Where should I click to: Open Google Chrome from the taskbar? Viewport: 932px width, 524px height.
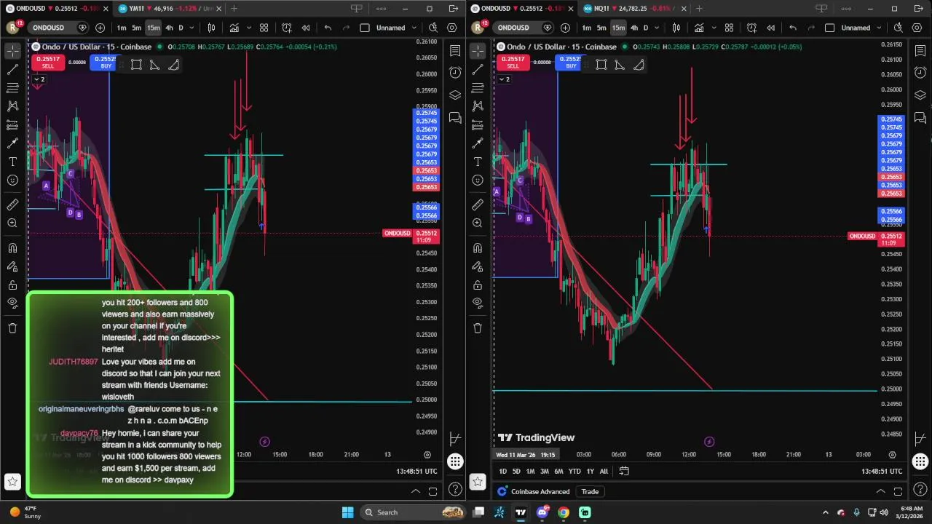pos(564,512)
